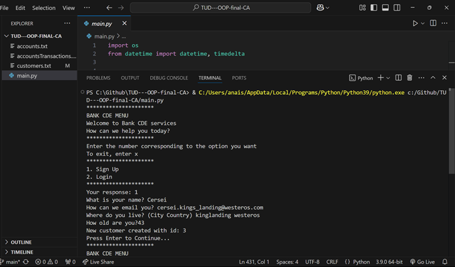455x267 pixels.
Task: Open launch profile dropdown
Action: point(388,78)
